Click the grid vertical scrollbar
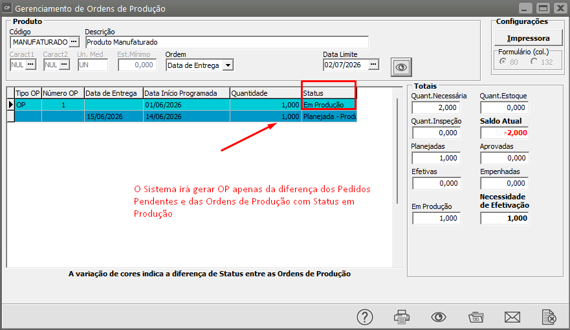Image resolution: width=570 pixels, height=330 pixels. (x=397, y=151)
